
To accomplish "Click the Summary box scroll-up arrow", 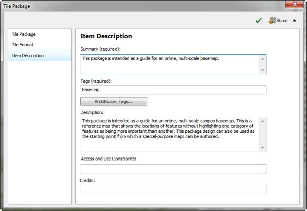I will [263, 59].
